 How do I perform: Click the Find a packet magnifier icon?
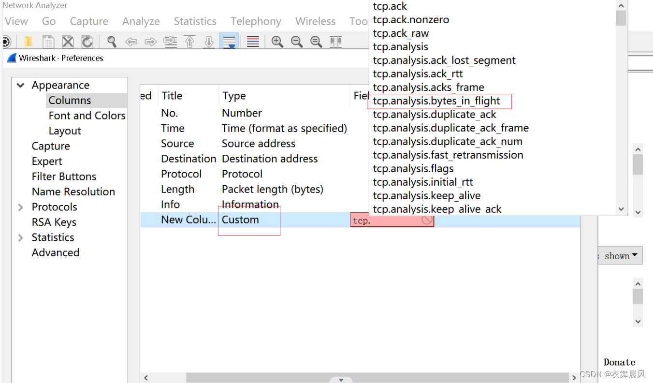(x=112, y=42)
